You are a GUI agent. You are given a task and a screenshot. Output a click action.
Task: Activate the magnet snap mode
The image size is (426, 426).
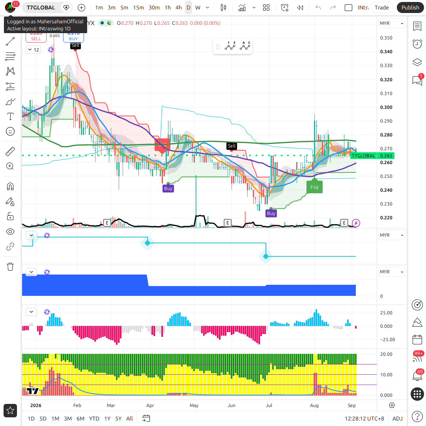pos(10,187)
